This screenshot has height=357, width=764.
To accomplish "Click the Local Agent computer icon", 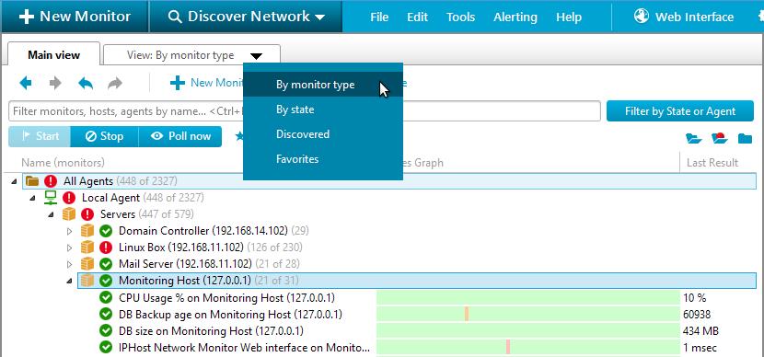I will [51, 197].
